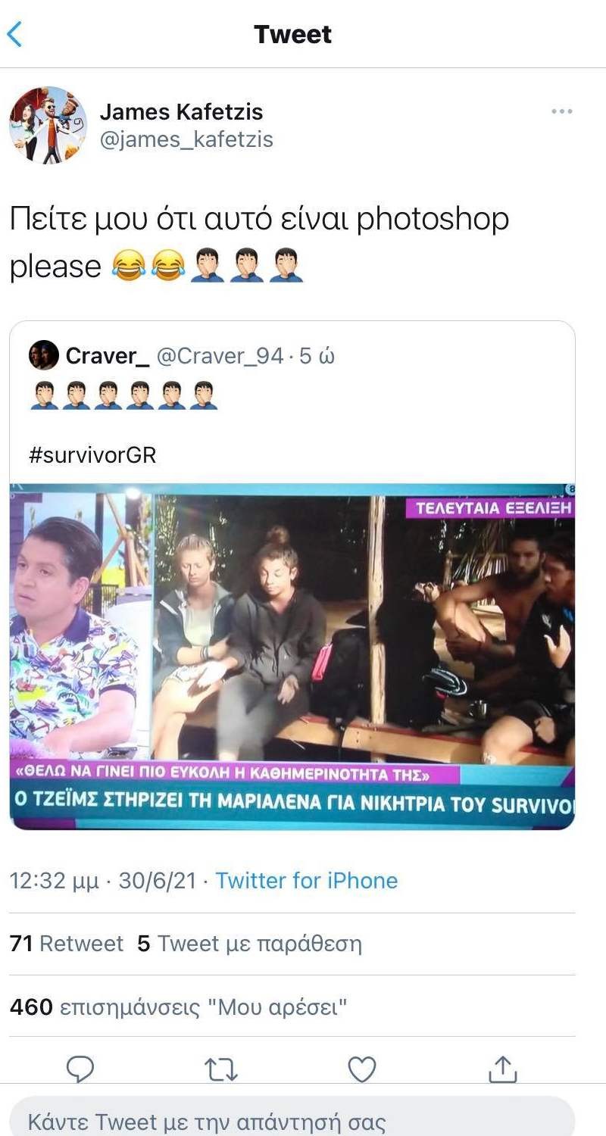View the 71 Retweet list
Image resolution: width=606 pixels, height=1136 pixels.
(x=66, y=944)
